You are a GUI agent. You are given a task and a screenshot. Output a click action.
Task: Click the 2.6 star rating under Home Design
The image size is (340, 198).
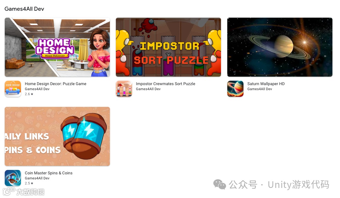[x=29, y=94]
